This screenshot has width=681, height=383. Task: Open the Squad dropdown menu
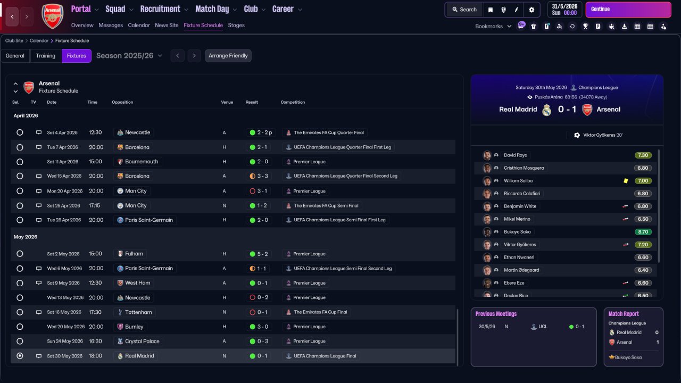point(120,9)
